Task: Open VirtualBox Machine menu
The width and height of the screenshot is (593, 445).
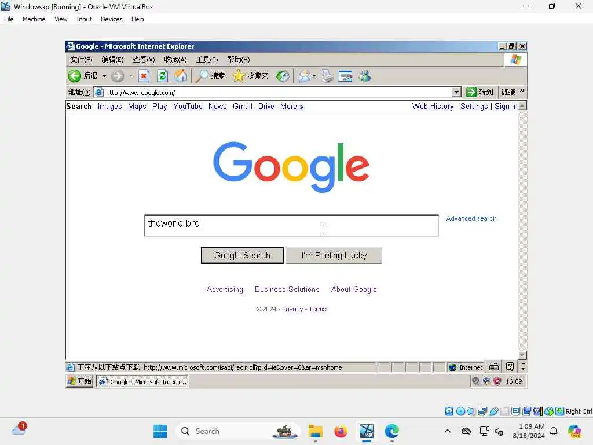Action: coord(34,19)
